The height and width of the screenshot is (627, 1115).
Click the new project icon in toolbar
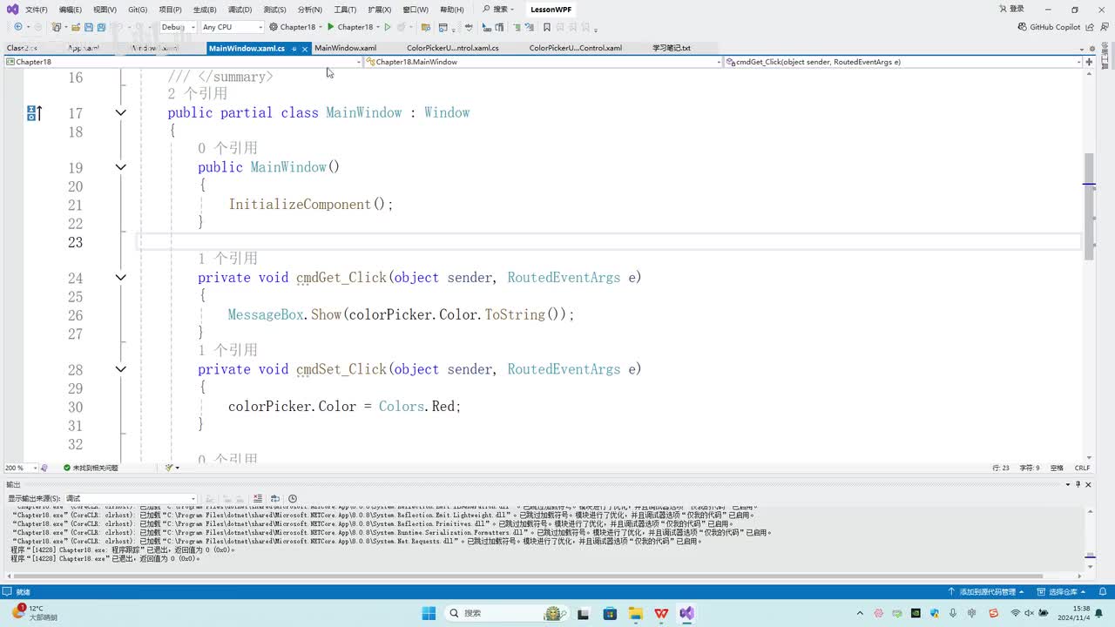57,27
